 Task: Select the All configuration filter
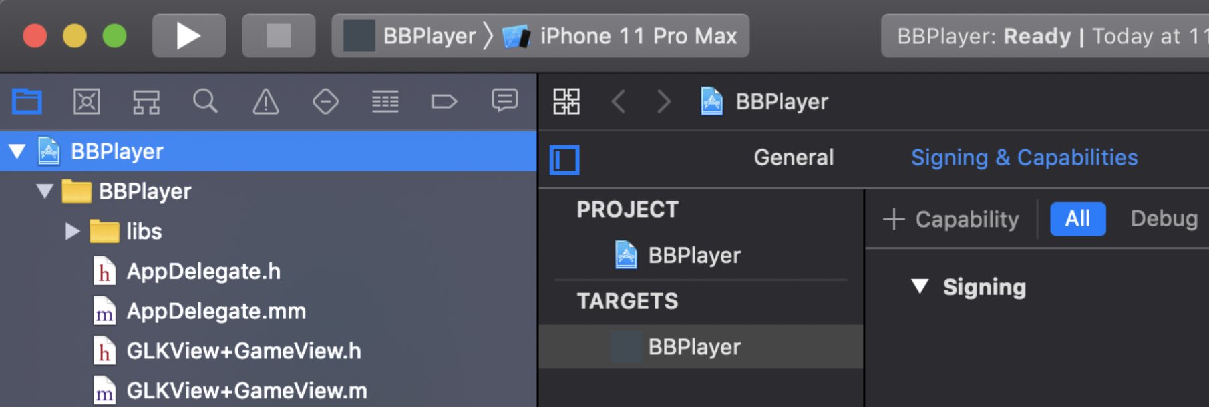coord(1077,219)
